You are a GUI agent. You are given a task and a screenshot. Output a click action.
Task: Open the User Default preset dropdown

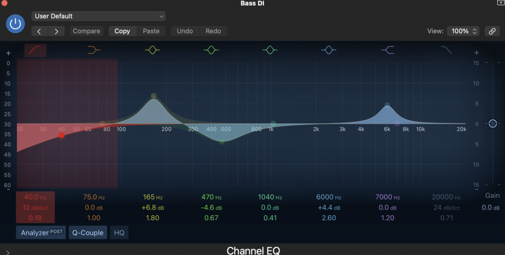click(99, 16)
